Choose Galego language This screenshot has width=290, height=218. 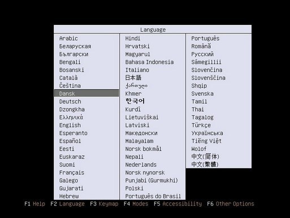coord(68,181)
